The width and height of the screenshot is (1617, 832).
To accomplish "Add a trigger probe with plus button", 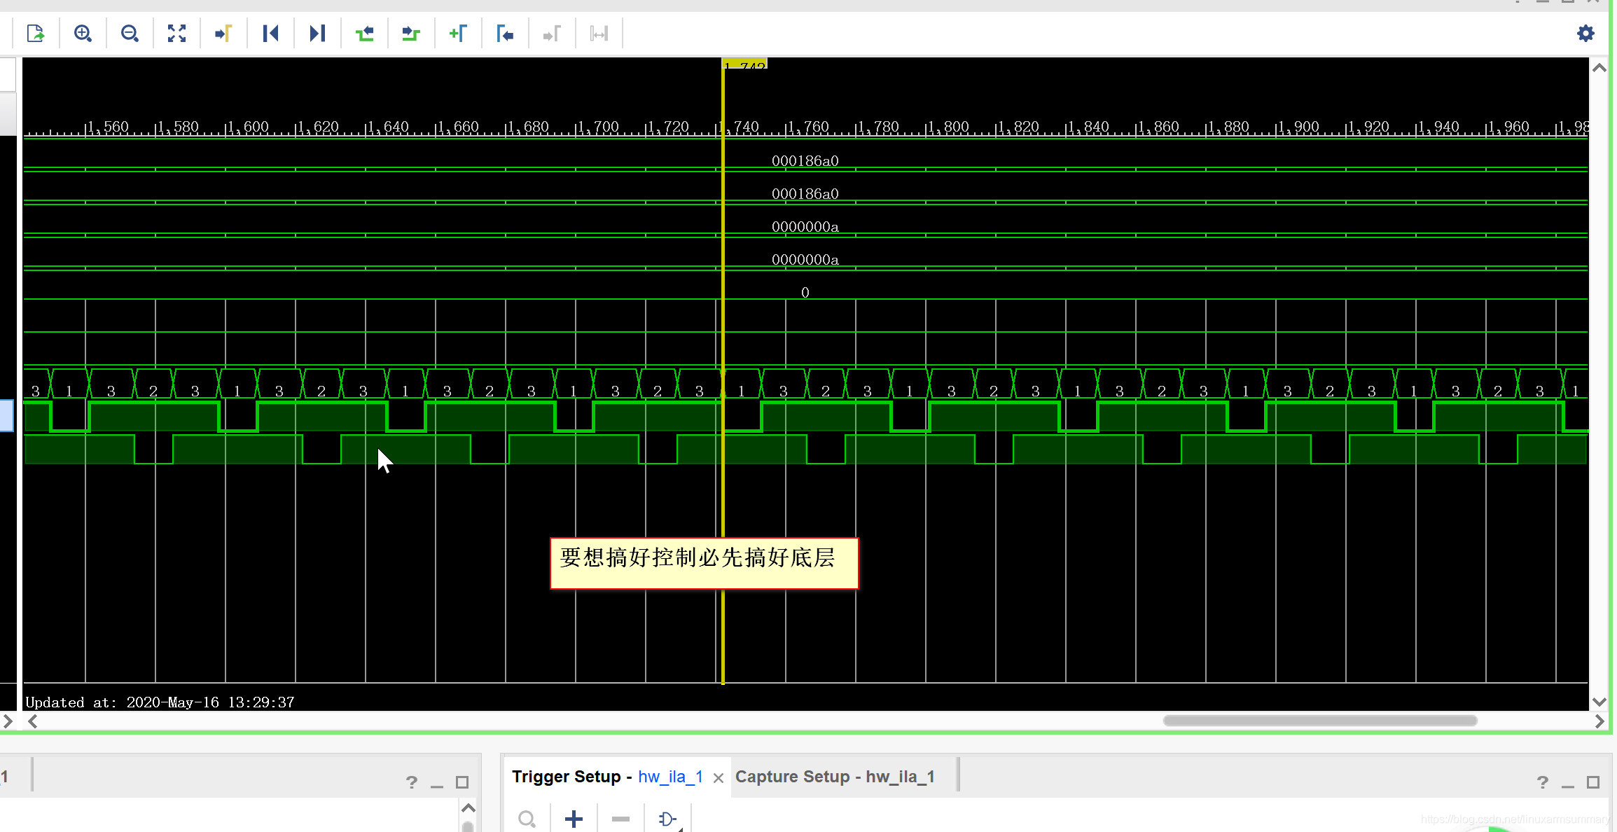I will (574, 819).
